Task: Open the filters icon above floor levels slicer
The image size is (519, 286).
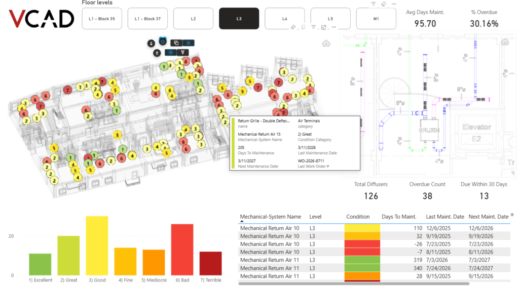Action: [374, 4]
